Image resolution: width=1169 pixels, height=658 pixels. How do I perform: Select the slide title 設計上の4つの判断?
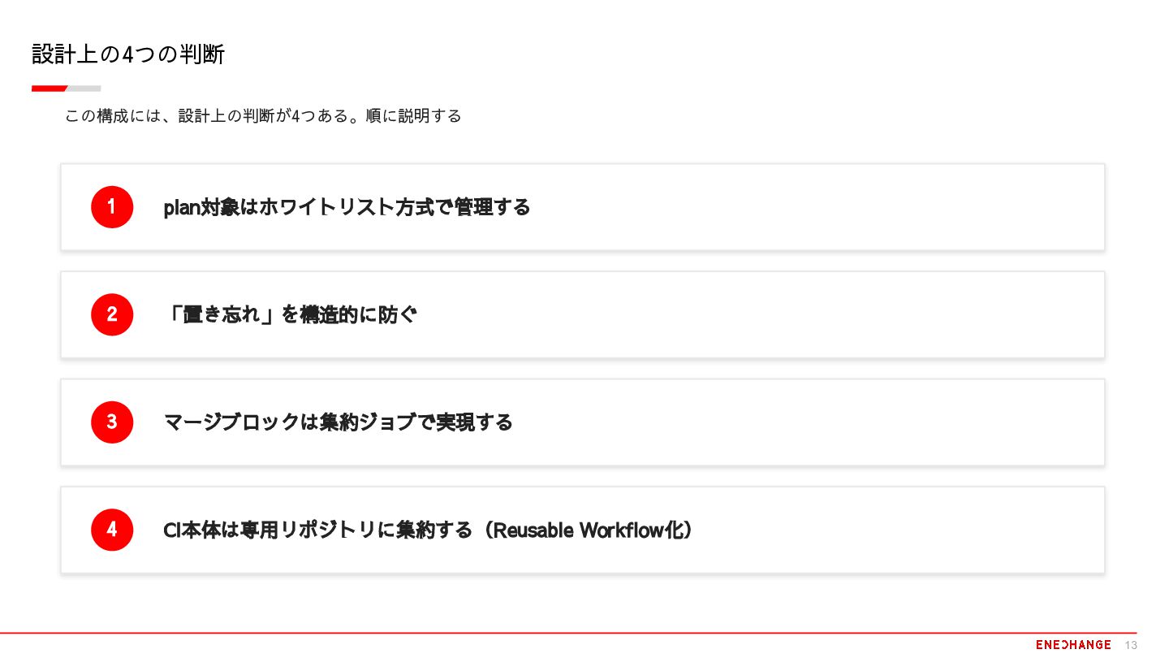128,54
